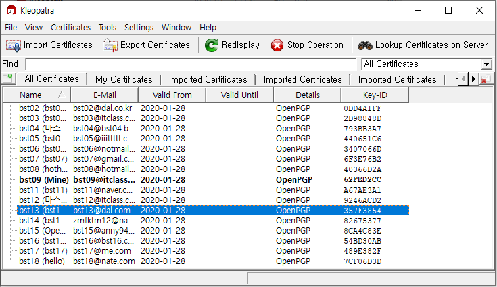Select the bst03 certificate row
Image resolution: width=497 pixels, height=287 pixels.
(213, 118)
